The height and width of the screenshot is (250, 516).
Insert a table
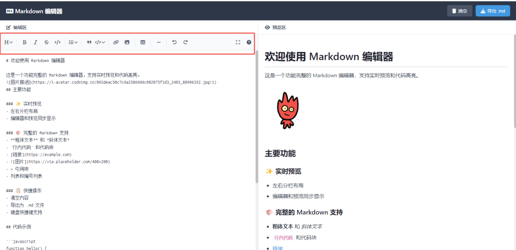[x=143, y=42]
